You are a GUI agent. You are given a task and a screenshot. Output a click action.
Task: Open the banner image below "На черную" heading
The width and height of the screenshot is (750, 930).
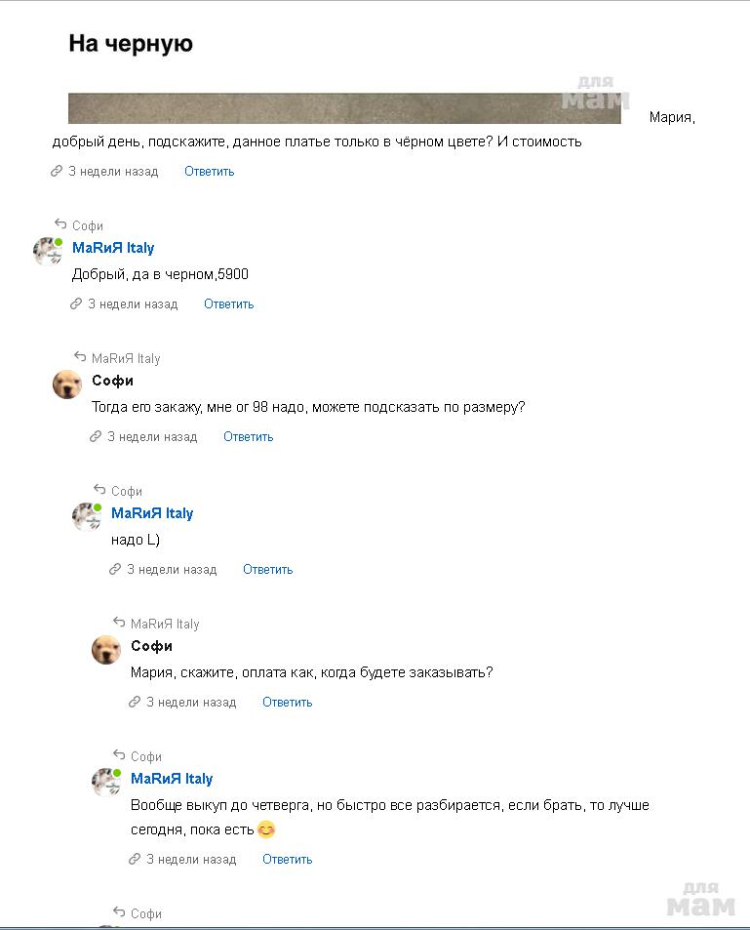(344, 108)
